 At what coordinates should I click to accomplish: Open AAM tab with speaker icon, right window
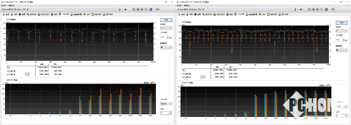pos(262,14)
